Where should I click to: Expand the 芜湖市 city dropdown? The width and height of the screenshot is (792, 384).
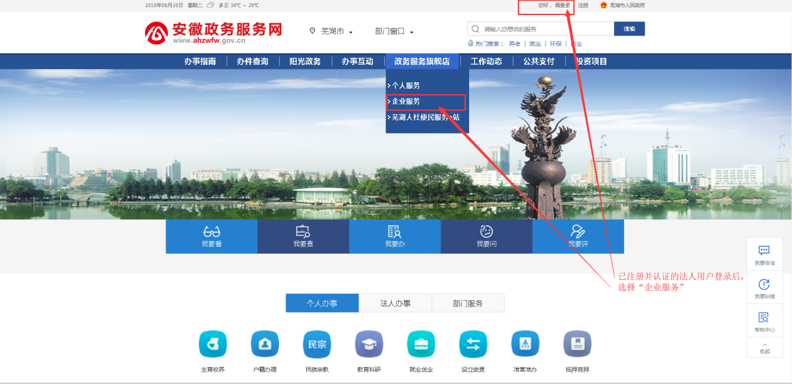coord(332,31)
